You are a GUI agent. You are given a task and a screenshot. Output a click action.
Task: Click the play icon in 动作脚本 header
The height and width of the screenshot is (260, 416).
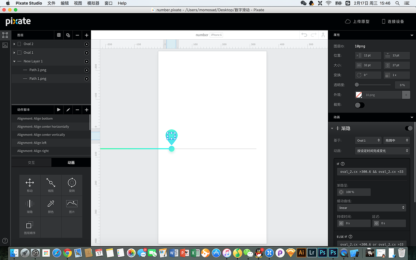pyautogui.click(x=59, y=110)
